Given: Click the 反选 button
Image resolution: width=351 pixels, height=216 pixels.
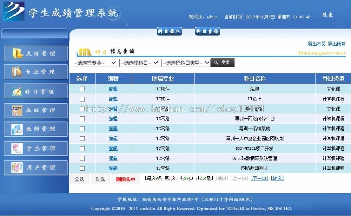Looking at the screenshot, I should point(100,179).
